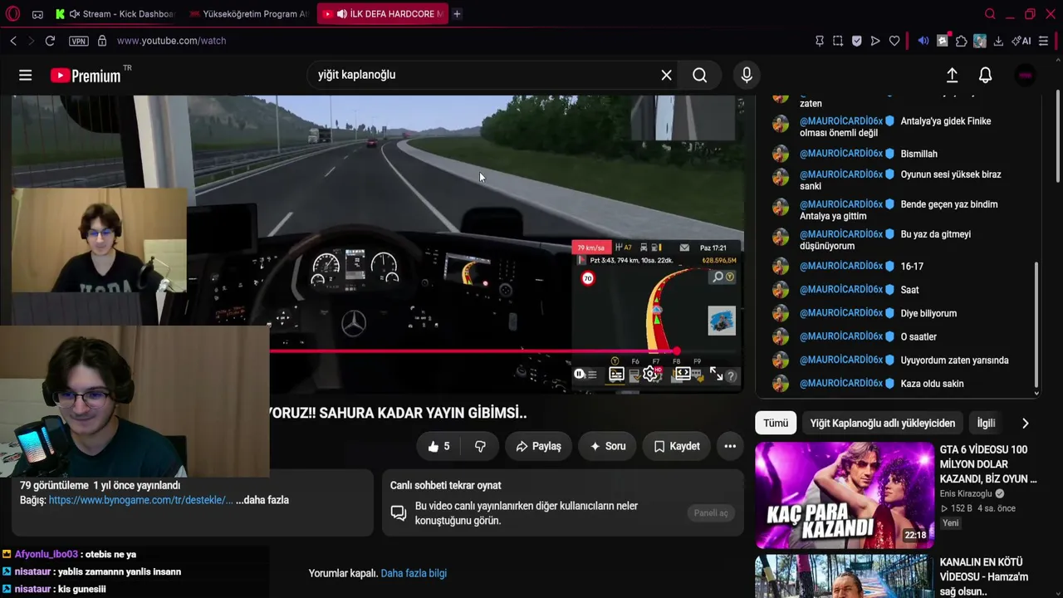Pause the video from player controls
Screen dimensions: 1063x598
(580, 375)
